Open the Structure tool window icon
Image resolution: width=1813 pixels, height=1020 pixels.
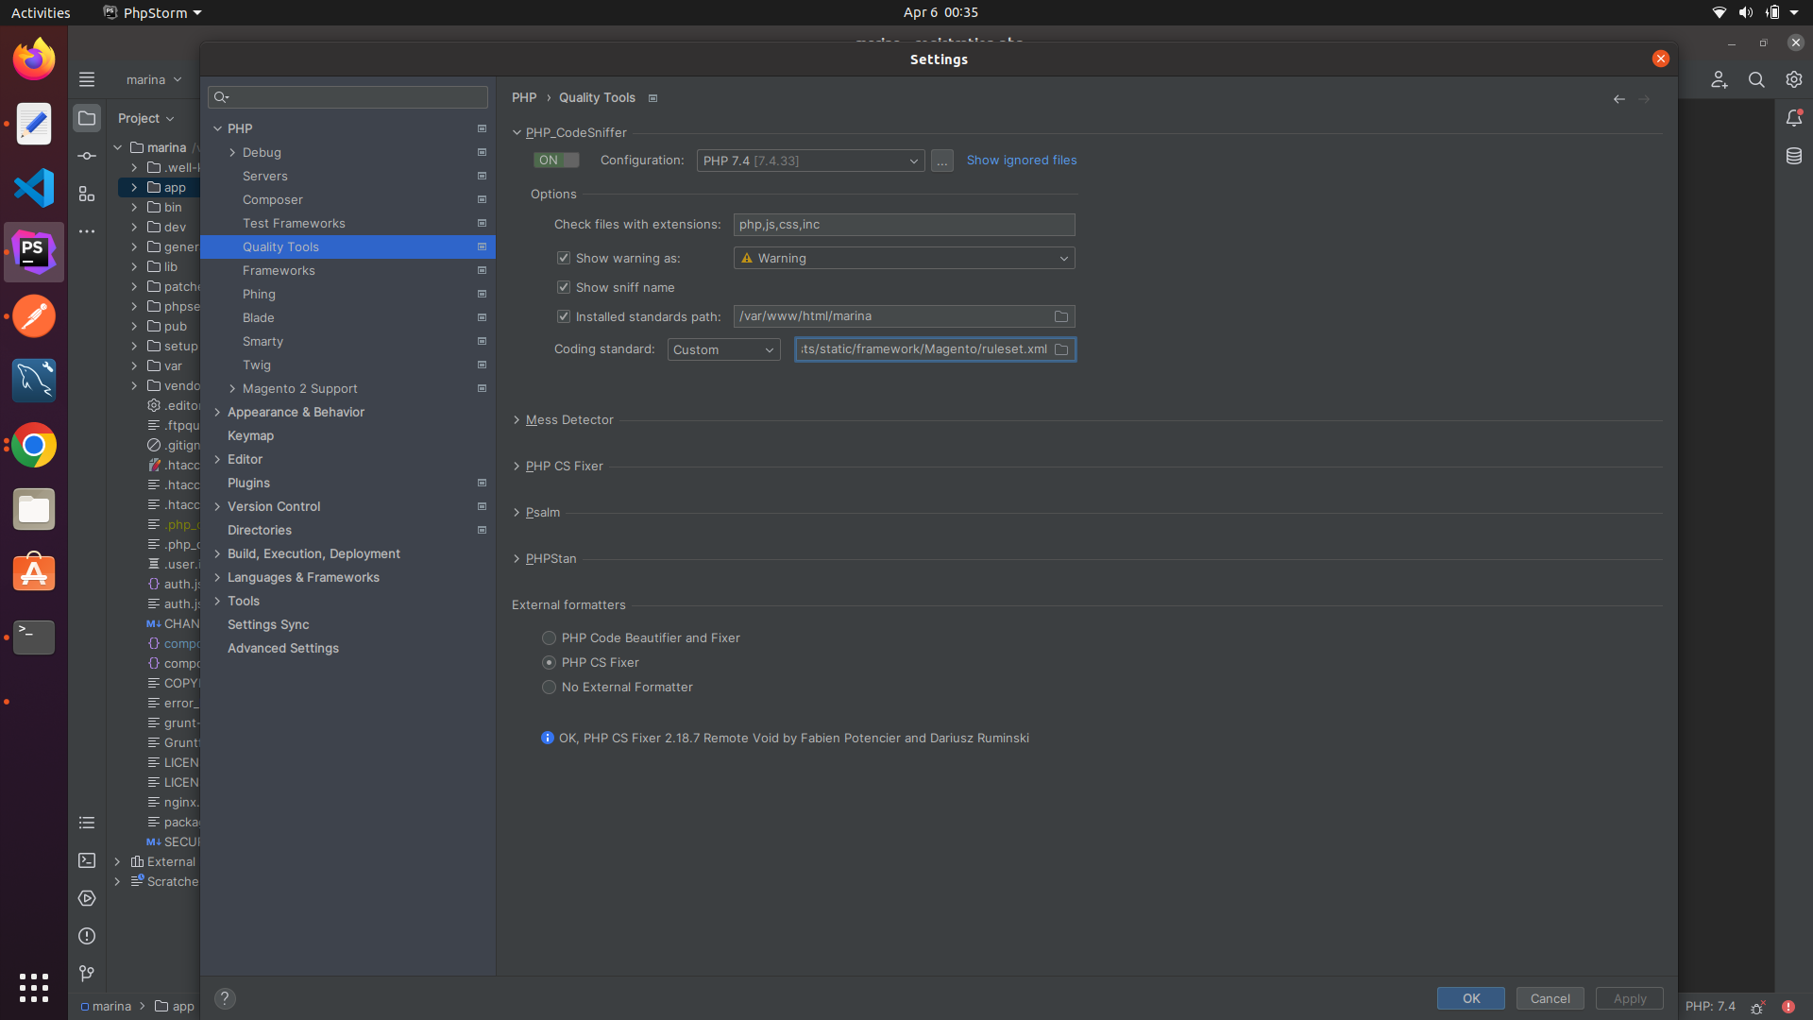(x=87, y=194)
